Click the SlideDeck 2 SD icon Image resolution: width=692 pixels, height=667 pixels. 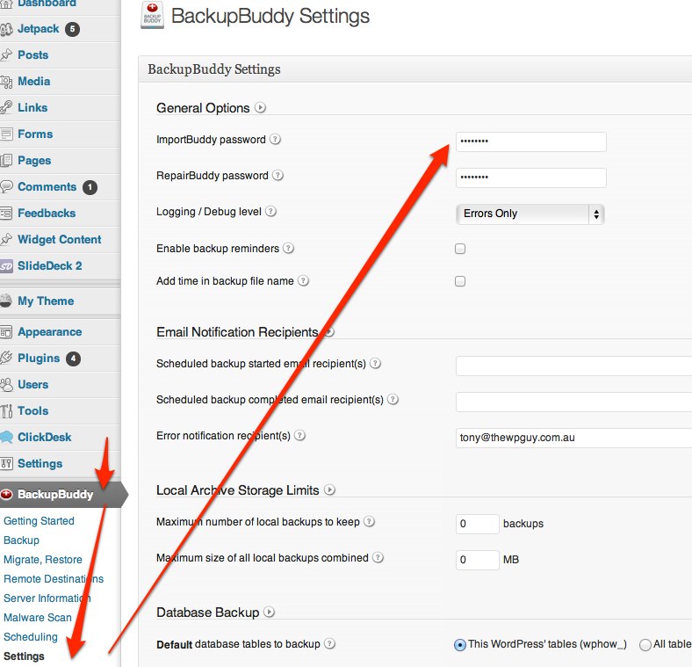(6, 266)
